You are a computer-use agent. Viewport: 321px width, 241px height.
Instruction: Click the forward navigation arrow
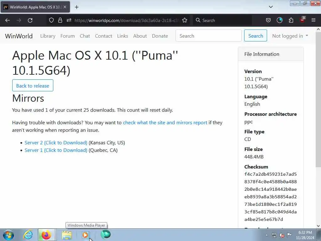[x=19, y=20]
